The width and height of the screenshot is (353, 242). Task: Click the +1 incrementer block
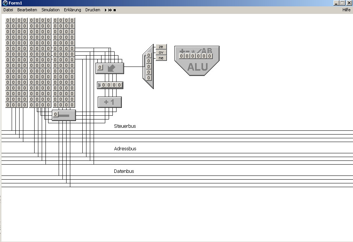109,102
